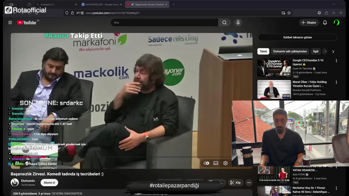
Task: Open options for Nevbahar Koç video
Action: pyautogui.click(x=336, y=188)
